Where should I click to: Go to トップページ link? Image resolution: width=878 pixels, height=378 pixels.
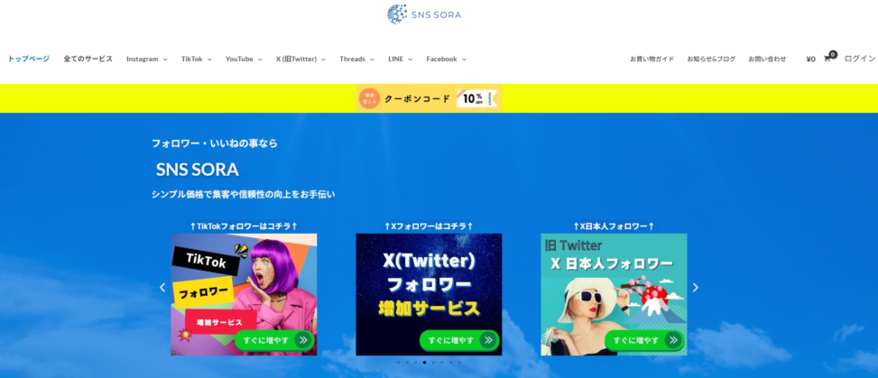[29, 59]
